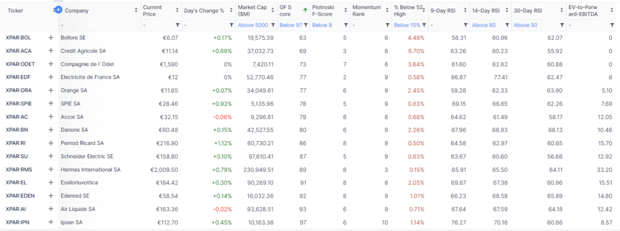Open the XPAR:SU Schneider ticker link
620x231 pixels.
[18, 156]
